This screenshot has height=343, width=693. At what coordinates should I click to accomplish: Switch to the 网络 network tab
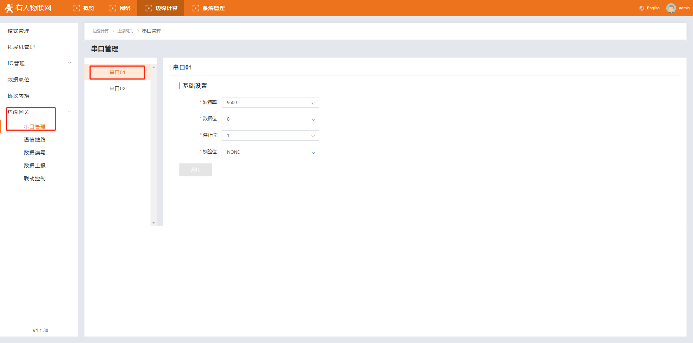(x=120, y=8)
